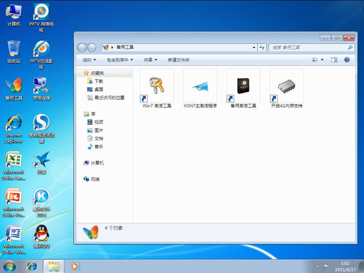
Task: Click the 备用工具 breadcrumb in address bar
Action: click(125, 48)
